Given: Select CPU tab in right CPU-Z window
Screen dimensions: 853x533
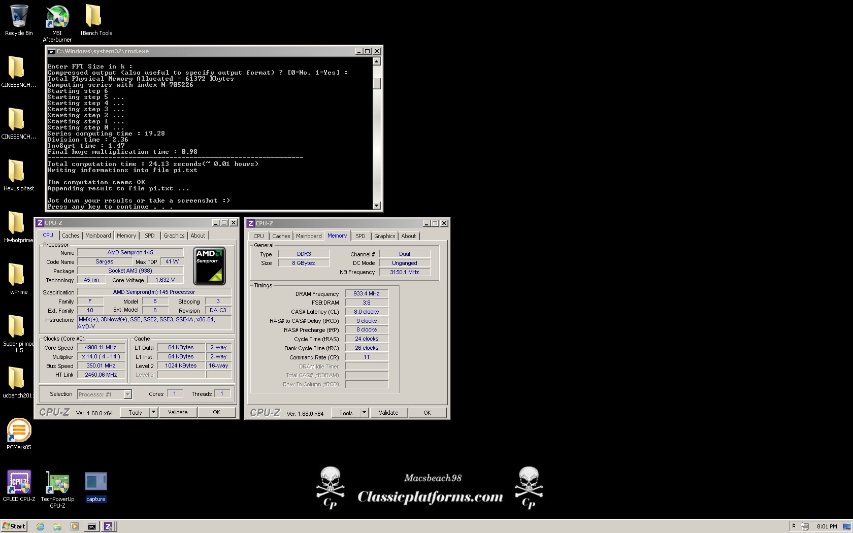Looking at the screenshot, I should pos(259,236).
